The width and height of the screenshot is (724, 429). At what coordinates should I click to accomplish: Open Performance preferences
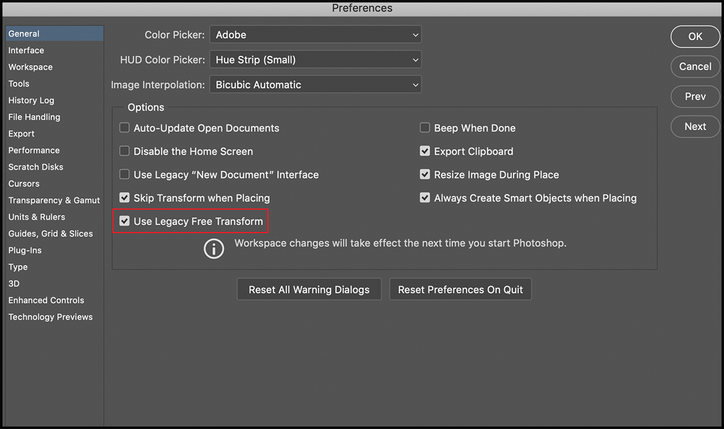click(34, 150)
